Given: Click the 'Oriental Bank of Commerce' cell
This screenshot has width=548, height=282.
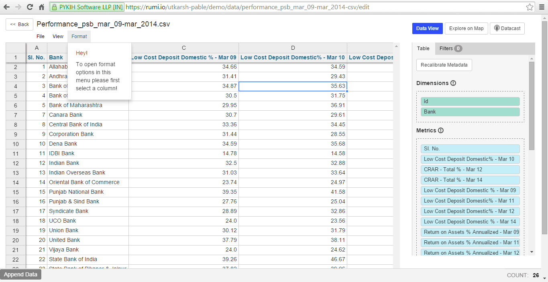Looking at the screenshot, I should coord(88,182).
